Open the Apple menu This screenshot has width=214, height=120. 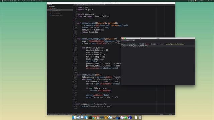tap(2, 1)
